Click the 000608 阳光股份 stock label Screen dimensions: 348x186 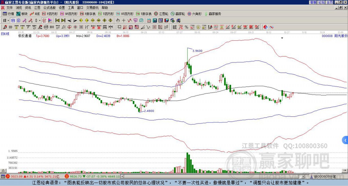coord(334,36)
